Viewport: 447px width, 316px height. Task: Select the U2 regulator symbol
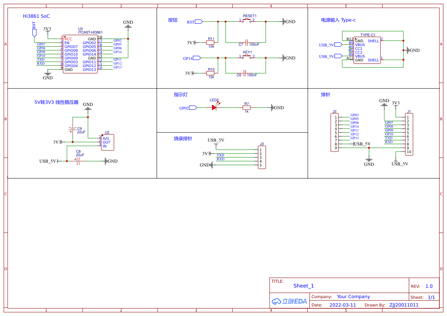tap(107, 142)
